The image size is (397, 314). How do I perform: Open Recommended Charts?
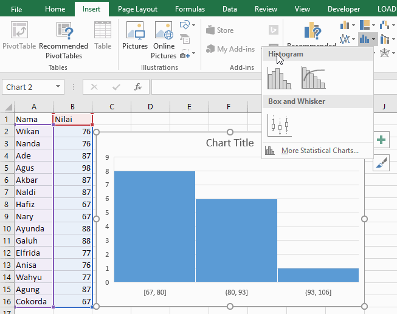(312, 34)
